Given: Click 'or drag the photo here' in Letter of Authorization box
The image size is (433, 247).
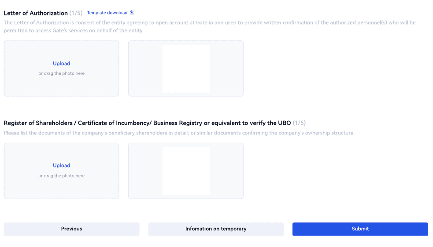Looking at the screenshot, I should 61,73.
